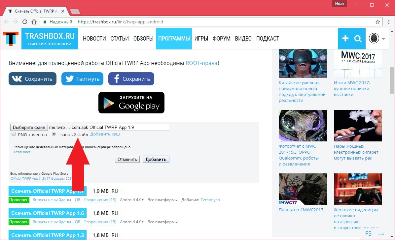
Task: View Разрешения (15) for TWRP App 1.7
Action: pyautogui.click(x=100, y=200)
